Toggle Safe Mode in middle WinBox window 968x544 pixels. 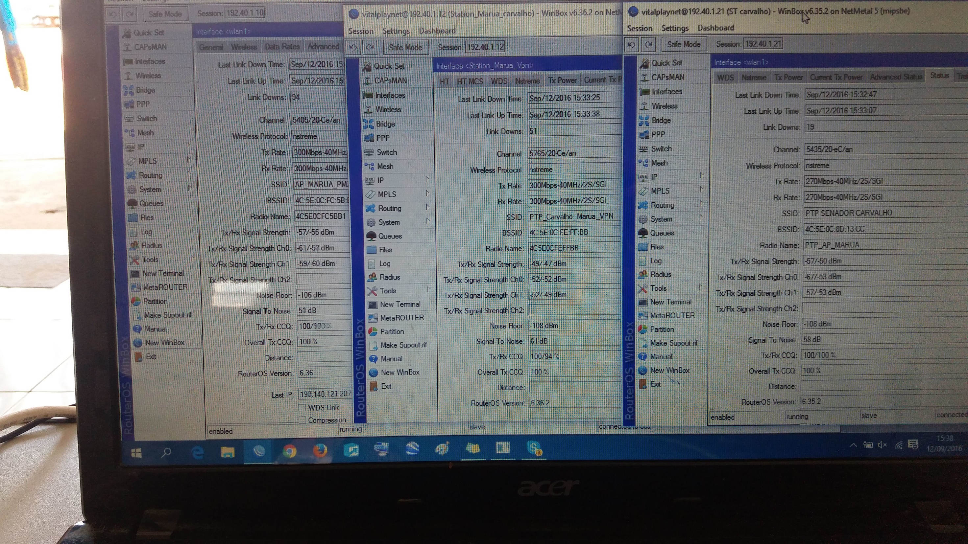pyautogui.click(x=405, y=48)
